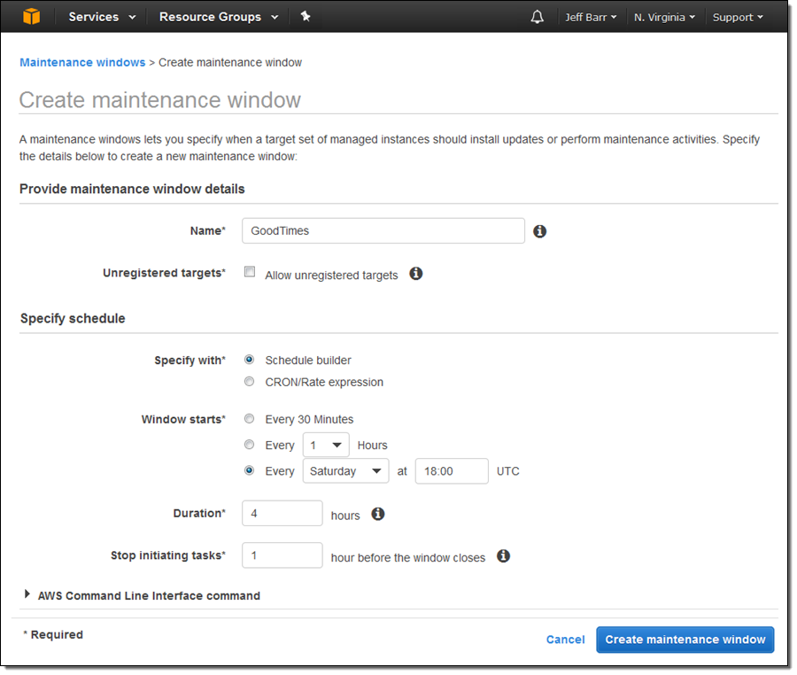Viewport: 797px width, 675px height.
Task: Click the info icon next to Name field
Action: (x=540, y=231)
